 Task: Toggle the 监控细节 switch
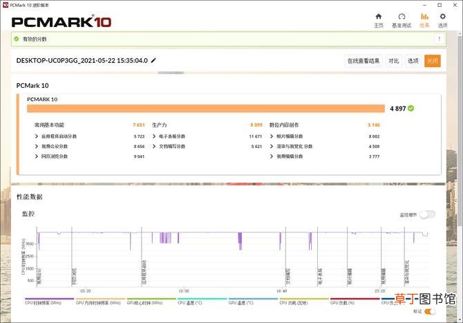(x=428, y=215)
